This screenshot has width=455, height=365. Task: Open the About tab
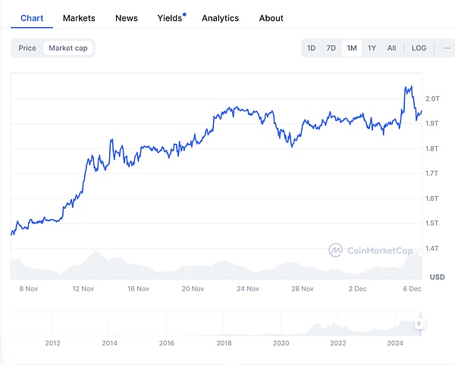pos(271,17)
